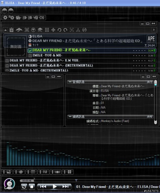Stop playback with the stop button
The height and width of the screenshot is (193, 160).
(32, 187)
